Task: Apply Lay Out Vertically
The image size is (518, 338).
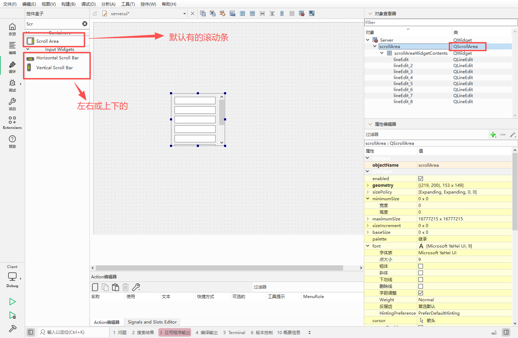Action: coord(252,13)
